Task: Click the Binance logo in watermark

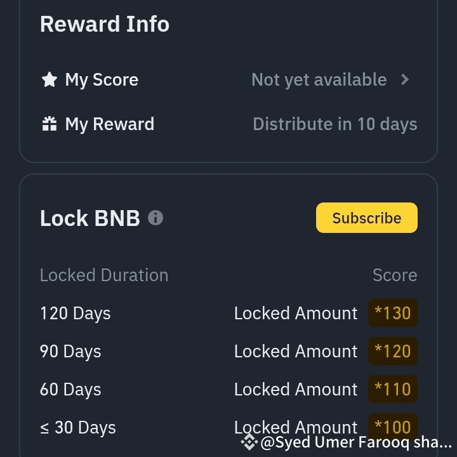Action: pos(249,442)
